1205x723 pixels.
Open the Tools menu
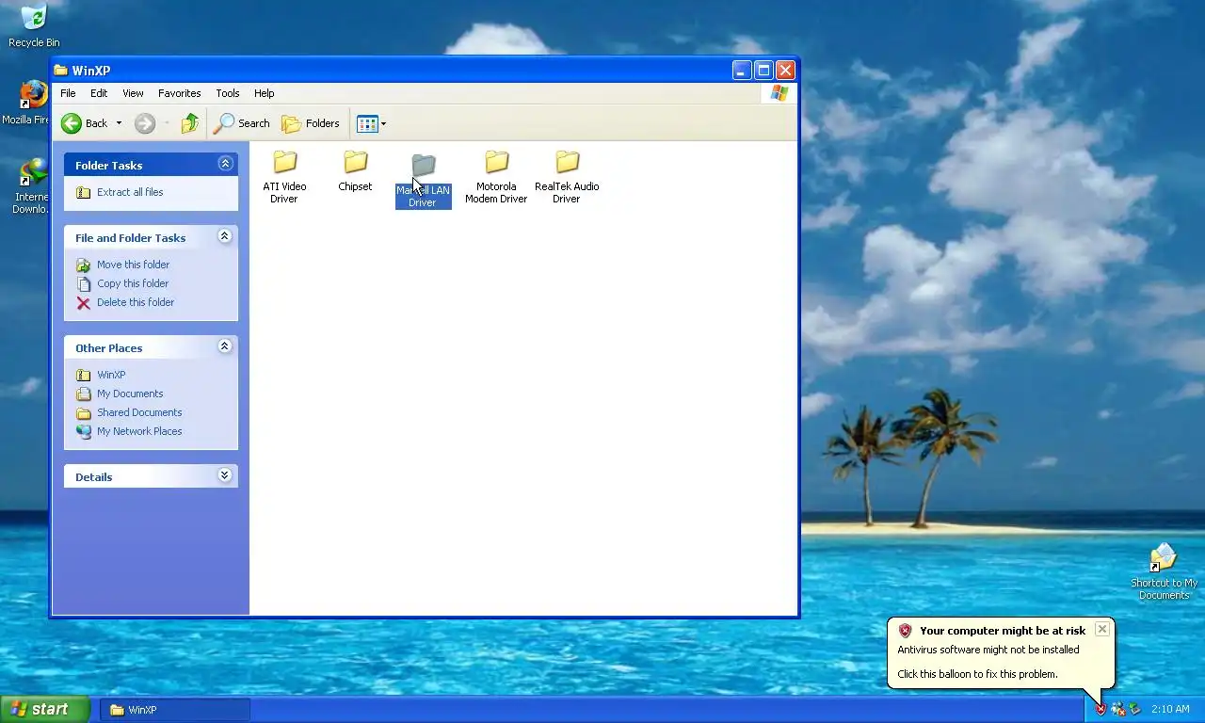[x=228, y=93]
